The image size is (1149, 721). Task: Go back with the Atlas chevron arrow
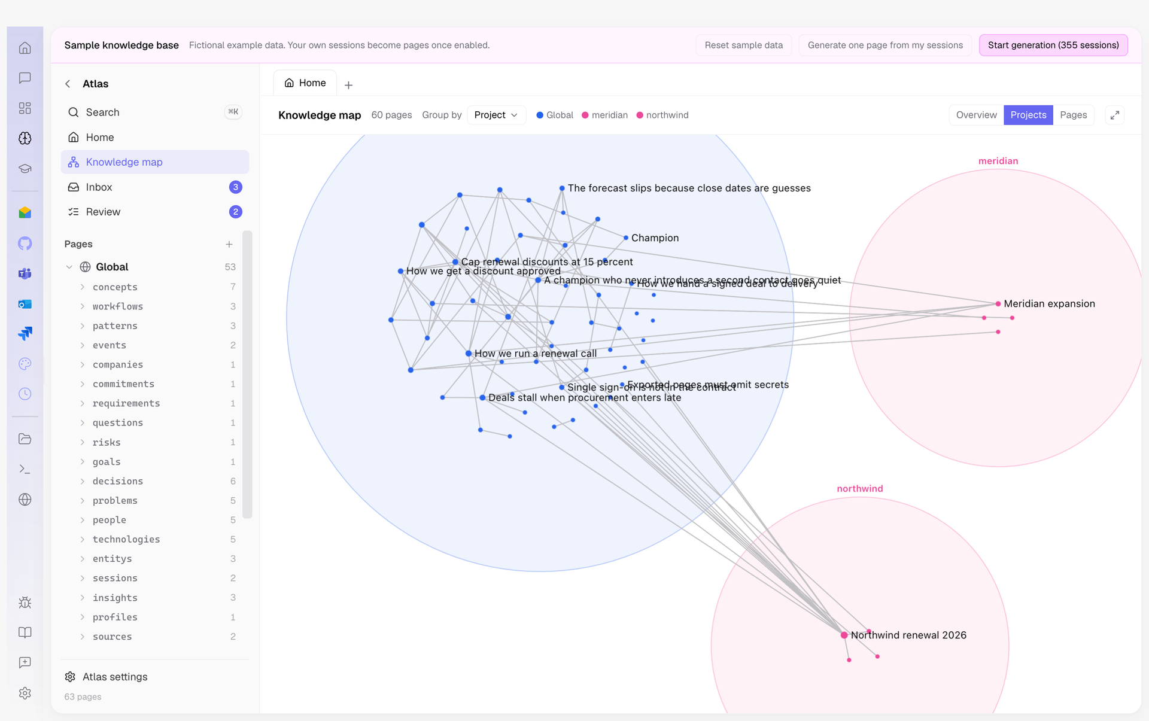point(68,84)
